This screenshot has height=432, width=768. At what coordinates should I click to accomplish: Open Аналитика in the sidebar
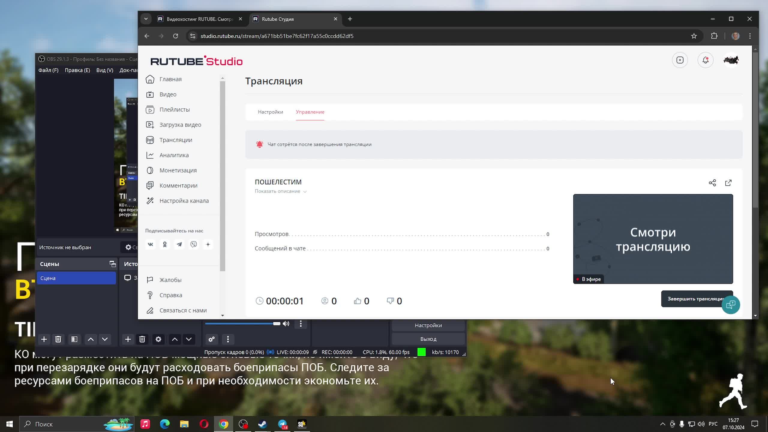[x=174, y=155]
